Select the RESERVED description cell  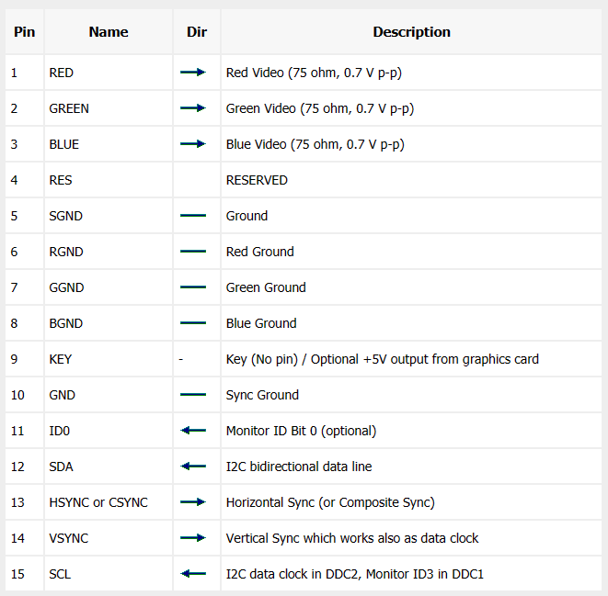pos(411,180)
